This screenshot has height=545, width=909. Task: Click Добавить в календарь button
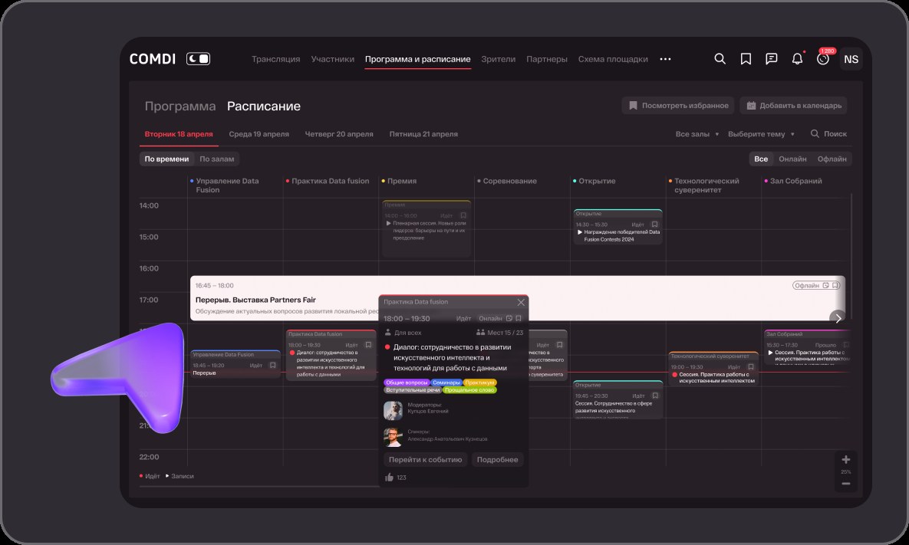pyautogui.click(x=793, y=106)
